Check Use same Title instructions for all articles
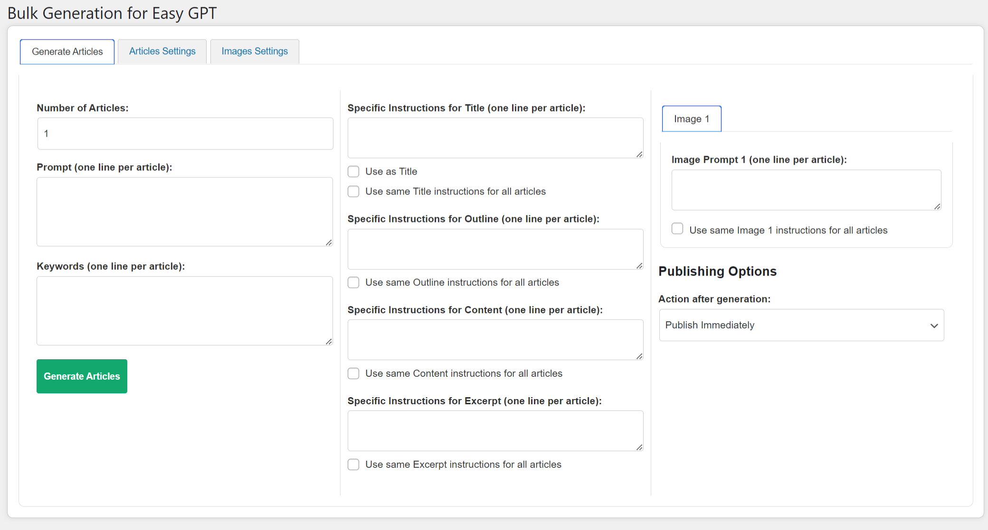The image size is (988, 530). click(353, 191)
